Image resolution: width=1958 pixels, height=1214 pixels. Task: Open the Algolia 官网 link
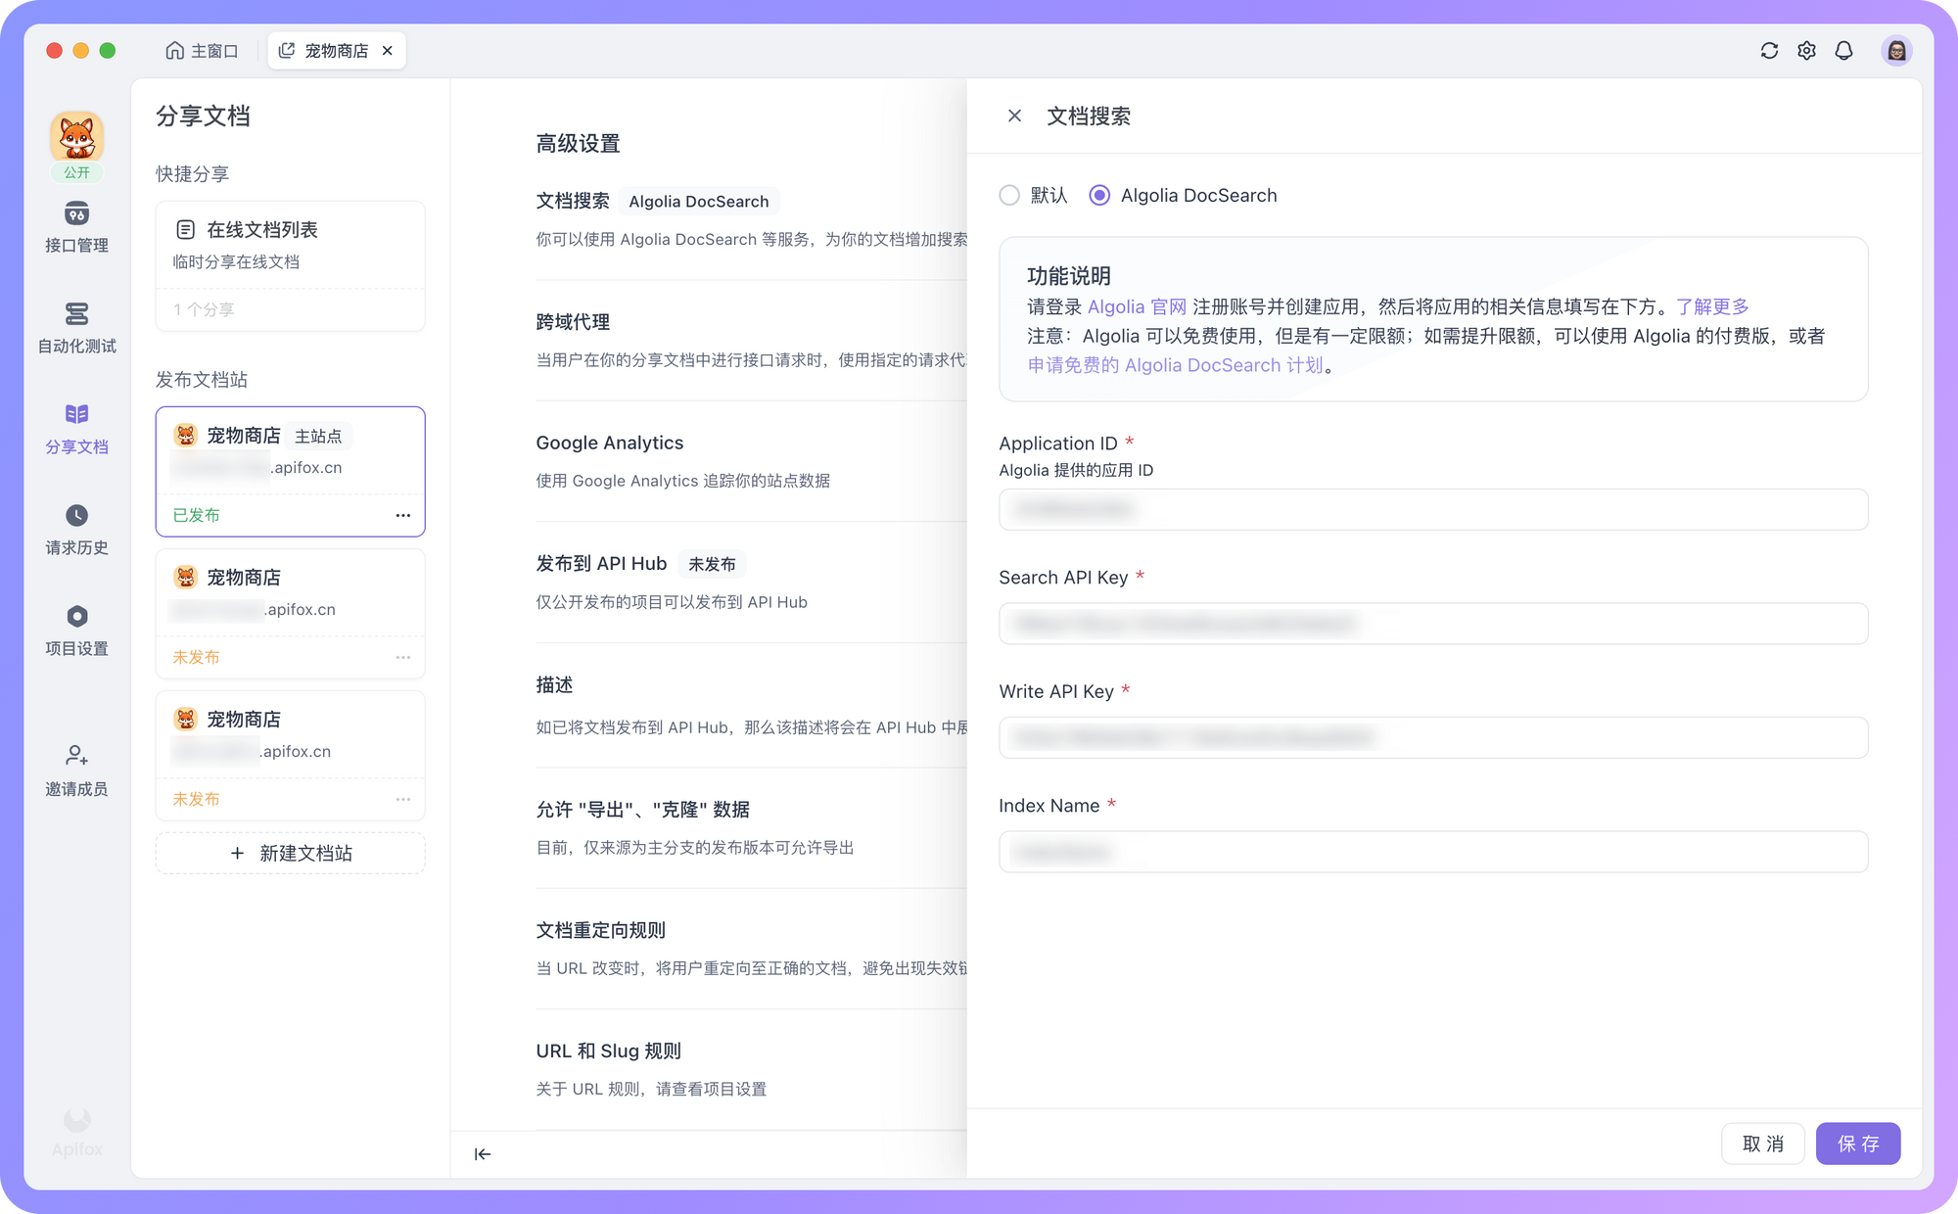pos(1137,306)
